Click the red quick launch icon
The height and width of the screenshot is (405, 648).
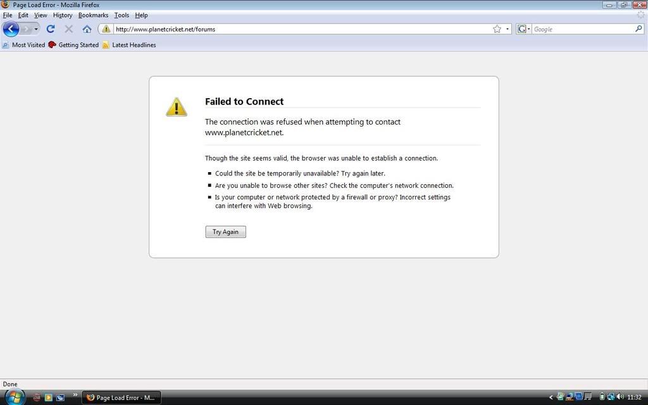coord(36,397)
